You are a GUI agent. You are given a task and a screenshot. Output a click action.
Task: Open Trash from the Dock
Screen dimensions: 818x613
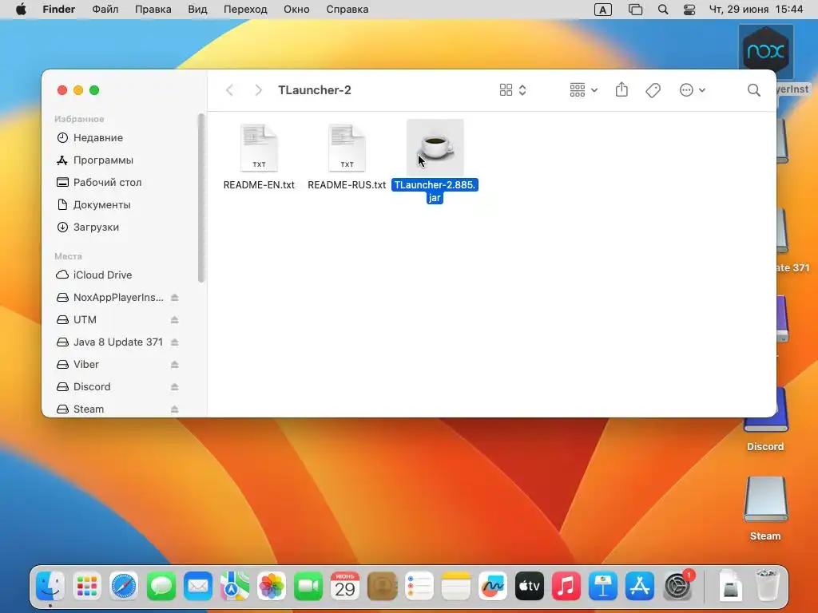pyautogui.click(x=766, y=585)
